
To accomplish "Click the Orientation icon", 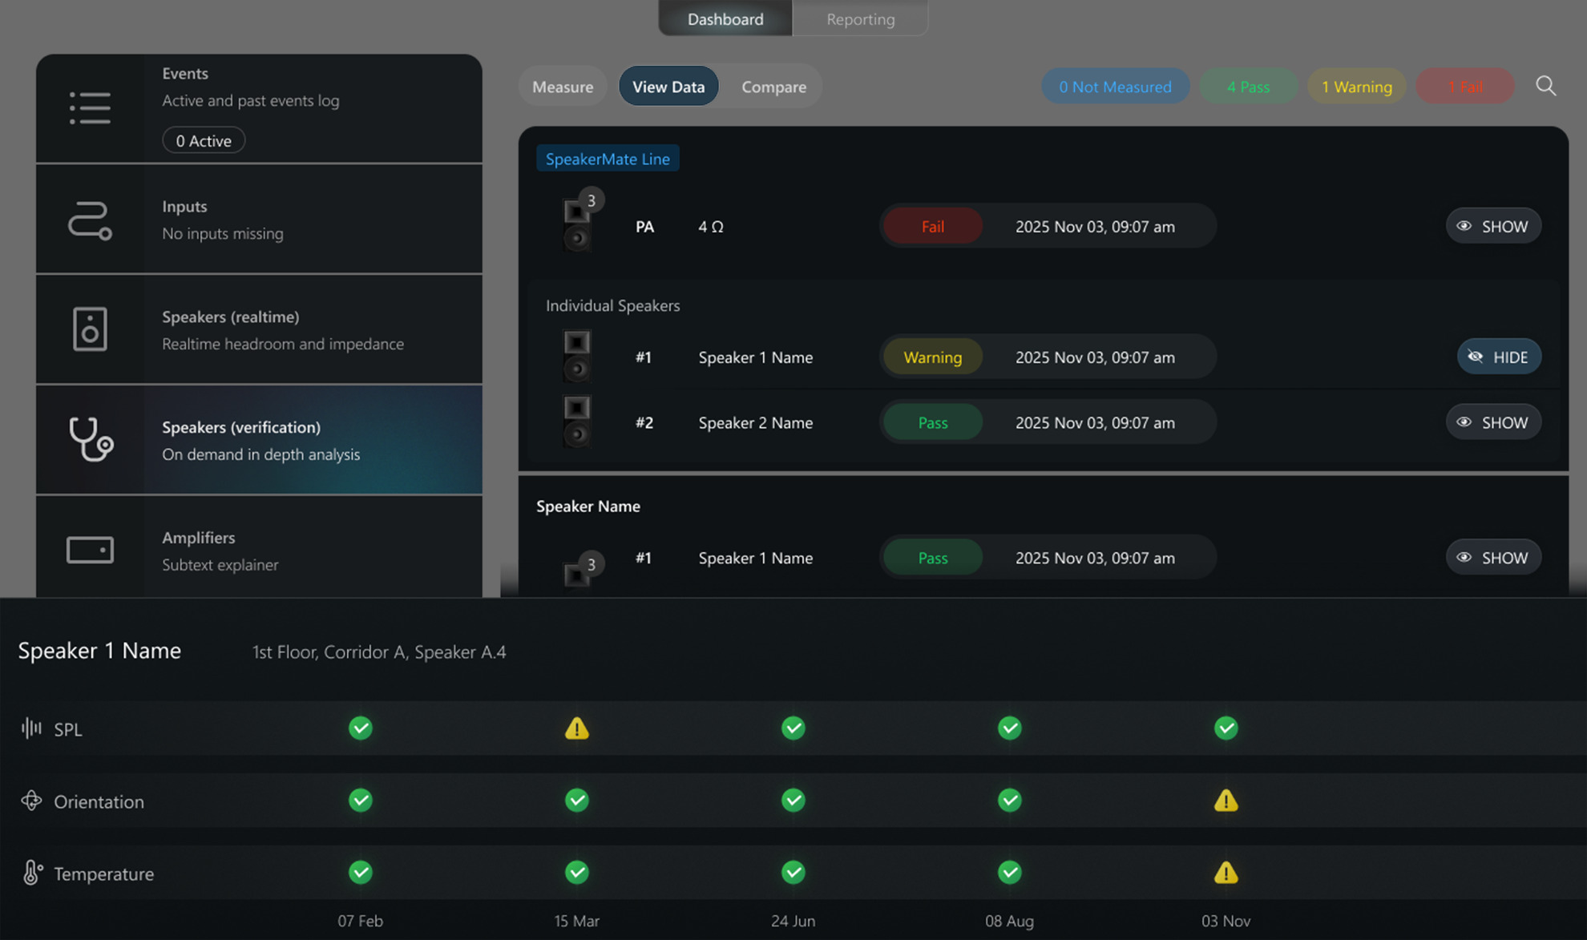I will (x=31, y=801).
